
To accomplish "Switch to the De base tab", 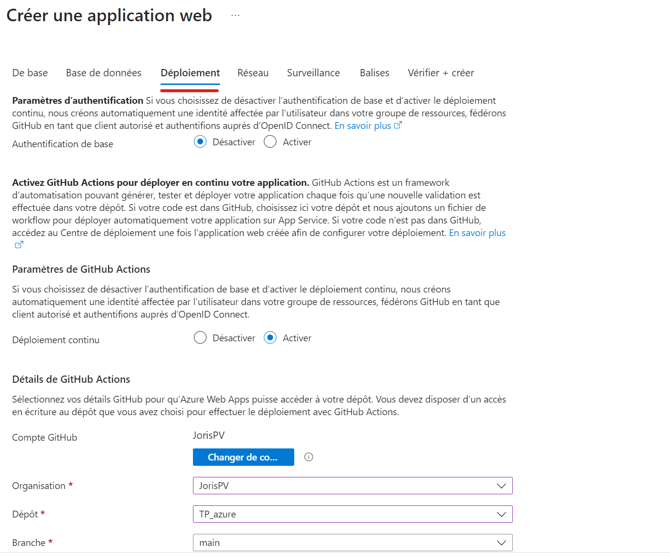I will pyautogui.click(x=30, y=73).
